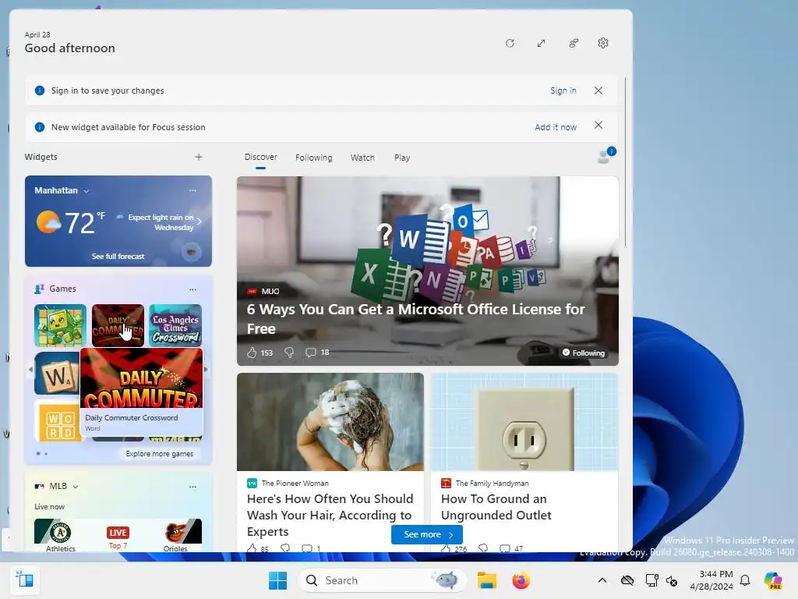Click the Sign in link
The image size is (798, 599).
563,90
